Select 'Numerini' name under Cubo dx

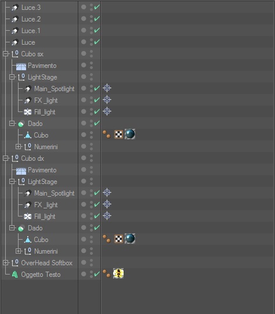[46, 251]
